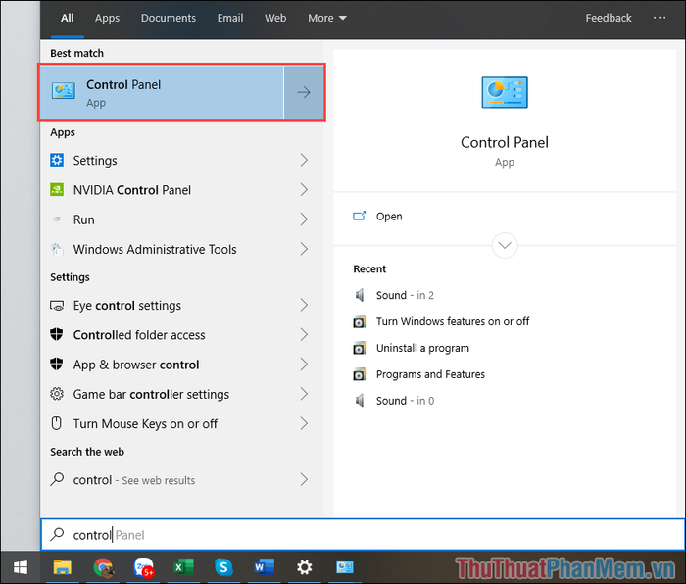Open Skype from the taskbar
Screen dimensions: 686x584
click(x=223, y=567)
